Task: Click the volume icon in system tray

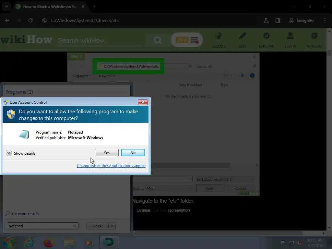Action: coord(299,243)
